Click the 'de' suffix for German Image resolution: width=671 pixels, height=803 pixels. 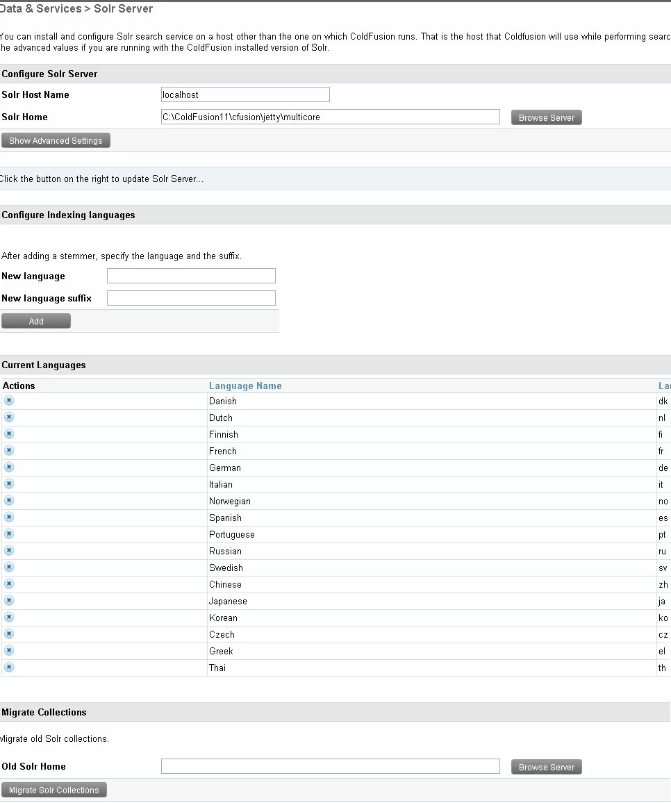click(663, 467)
